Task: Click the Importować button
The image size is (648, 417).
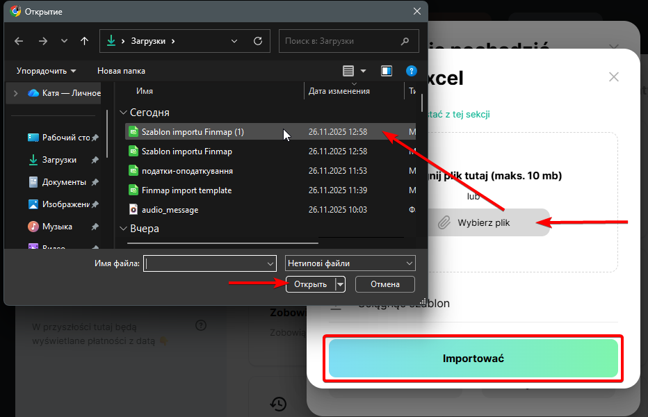Action: tap(473, 359)
